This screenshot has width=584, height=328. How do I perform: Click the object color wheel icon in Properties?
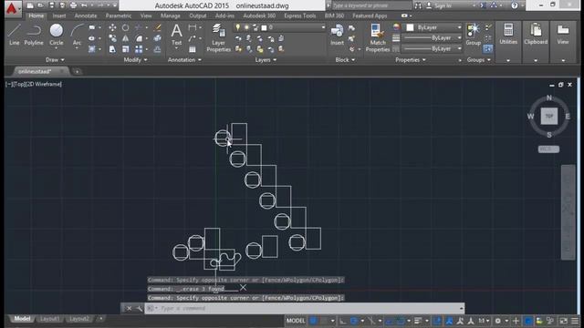coord(396,27)
